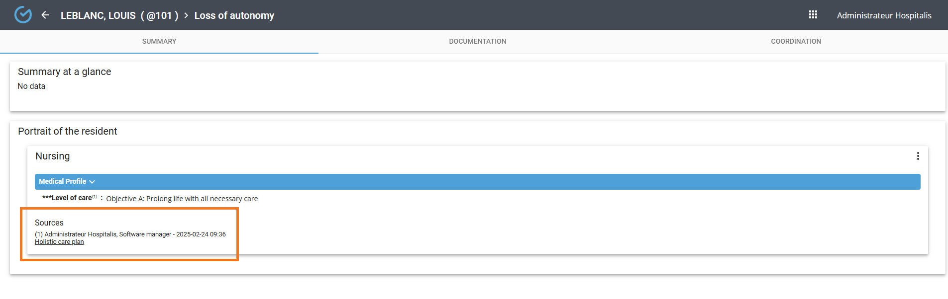
Task: Click the Hospitalis checkmark logo icon
Action: [x=23, y=15]
